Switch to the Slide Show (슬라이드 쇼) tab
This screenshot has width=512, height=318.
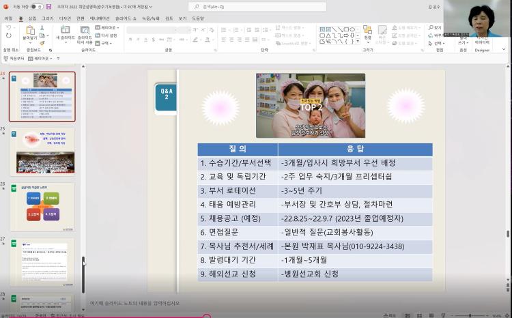point(125,18)
